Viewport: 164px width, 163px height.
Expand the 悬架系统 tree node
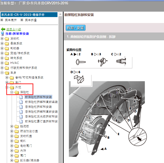tap(2, 43)
